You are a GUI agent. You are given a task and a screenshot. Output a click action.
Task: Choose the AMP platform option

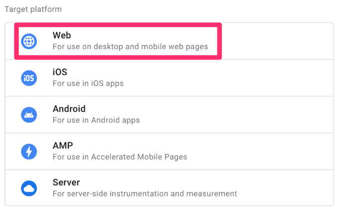click(x=170, y=151)
